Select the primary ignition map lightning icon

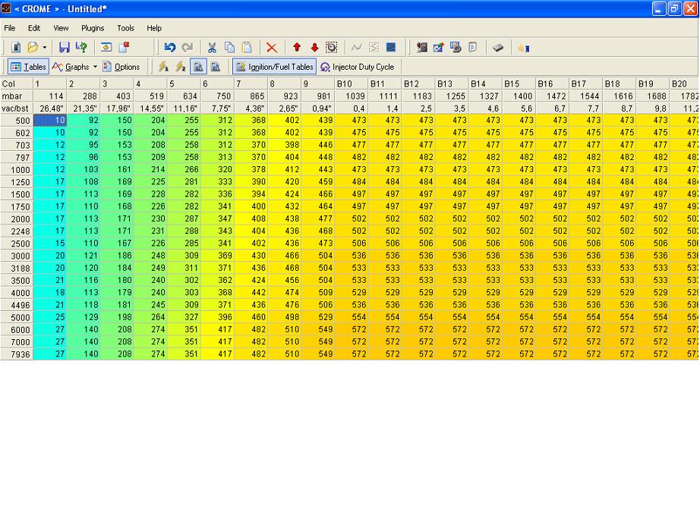tap(163, 67)
